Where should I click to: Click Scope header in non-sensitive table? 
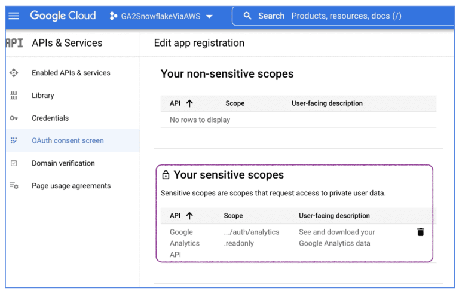(x=235, y=103)
